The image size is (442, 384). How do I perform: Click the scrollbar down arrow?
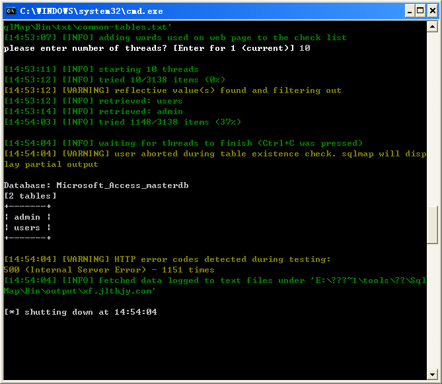tap(432, 374)
